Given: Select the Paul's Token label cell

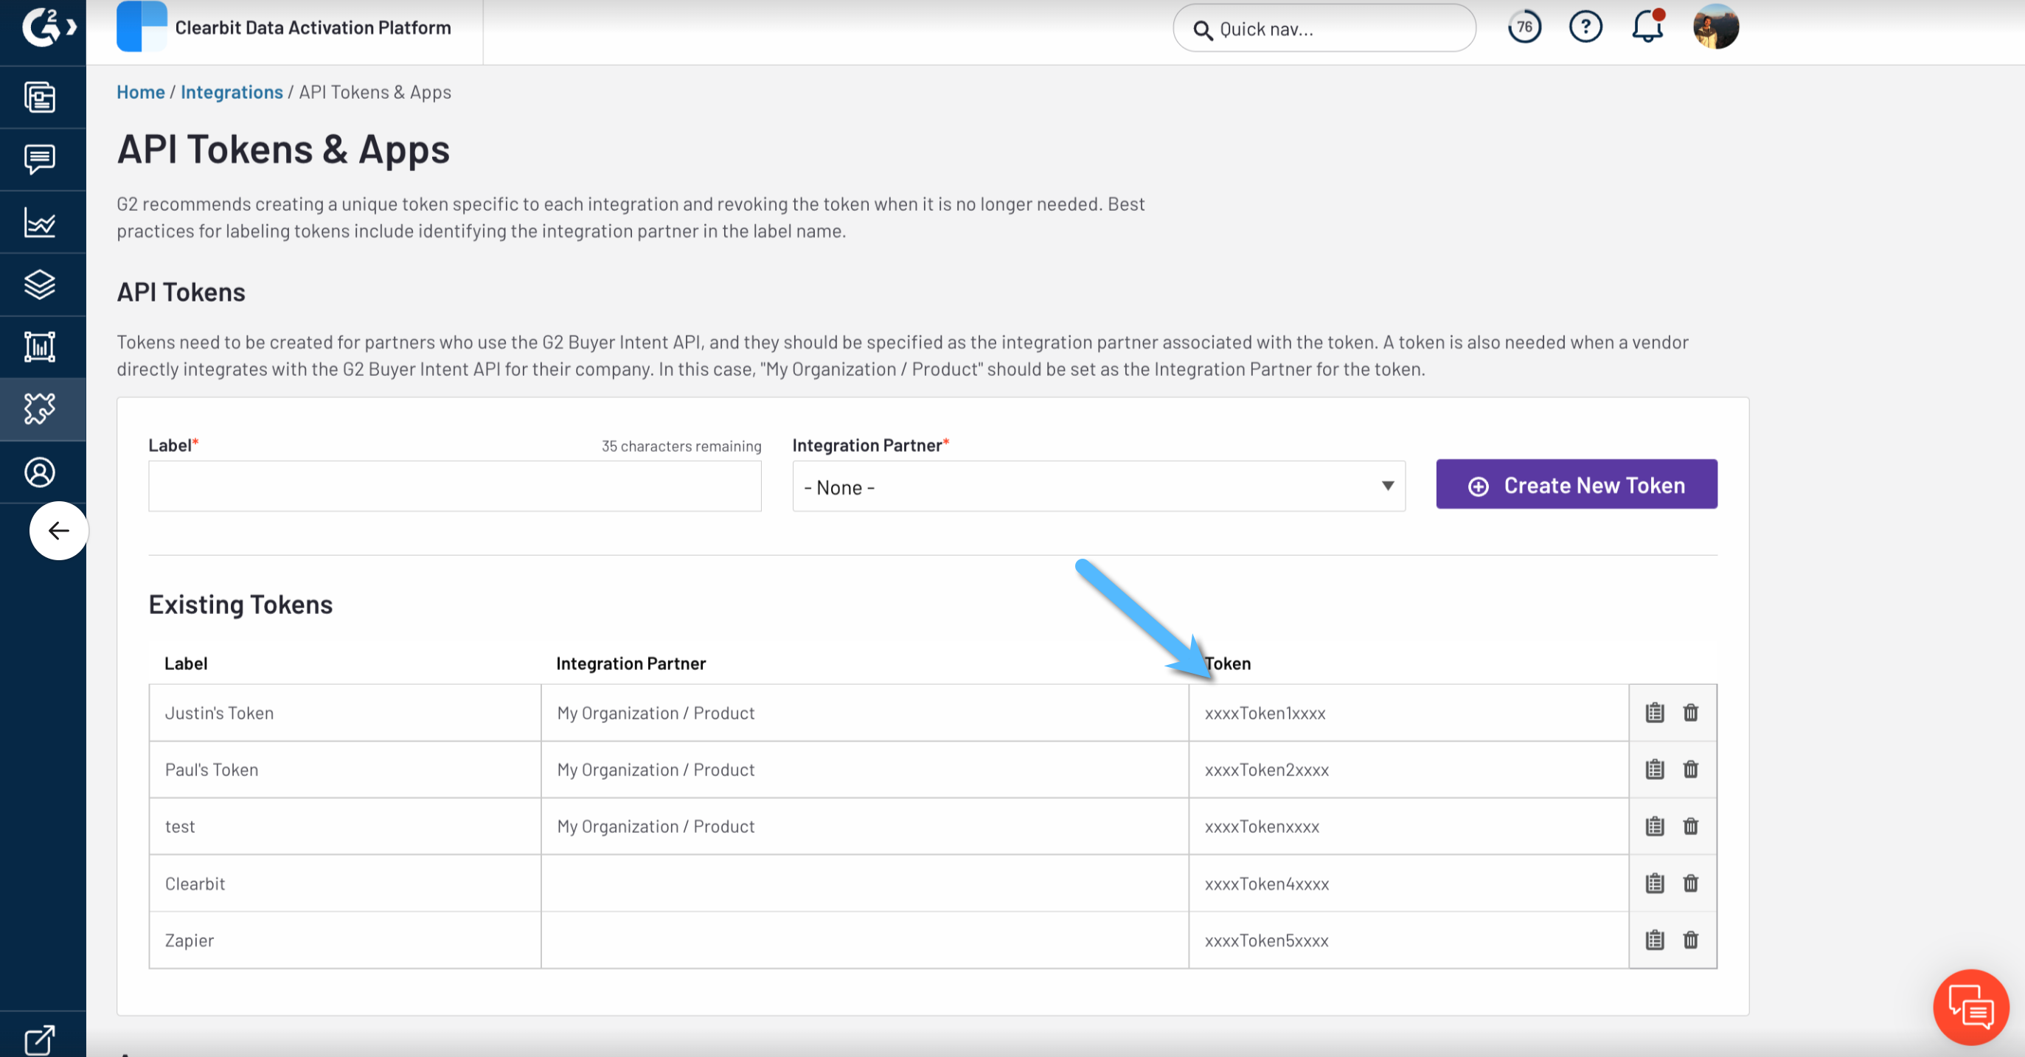Looking at the screenshot, I should click(345, 770).
